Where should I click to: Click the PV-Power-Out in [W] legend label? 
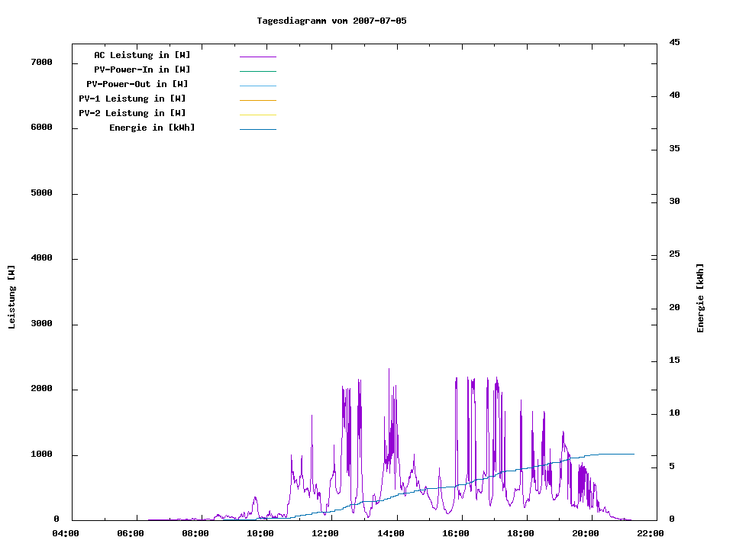point(138,84)
